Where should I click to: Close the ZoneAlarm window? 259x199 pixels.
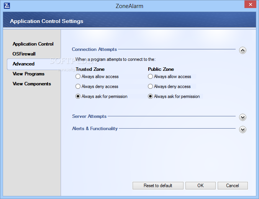(250, 4)
